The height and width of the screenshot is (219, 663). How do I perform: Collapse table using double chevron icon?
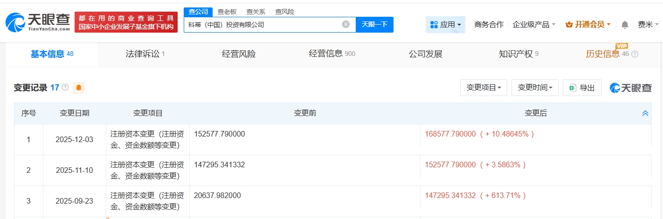pos(645,113)
